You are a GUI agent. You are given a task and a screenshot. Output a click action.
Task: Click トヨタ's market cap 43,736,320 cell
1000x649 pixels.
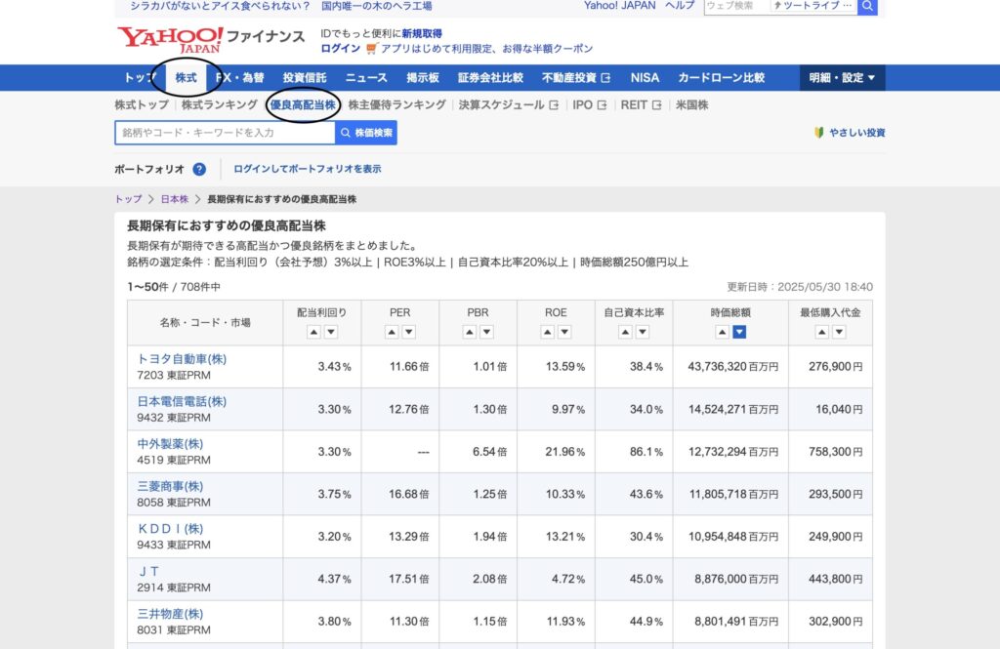point(730,367)
